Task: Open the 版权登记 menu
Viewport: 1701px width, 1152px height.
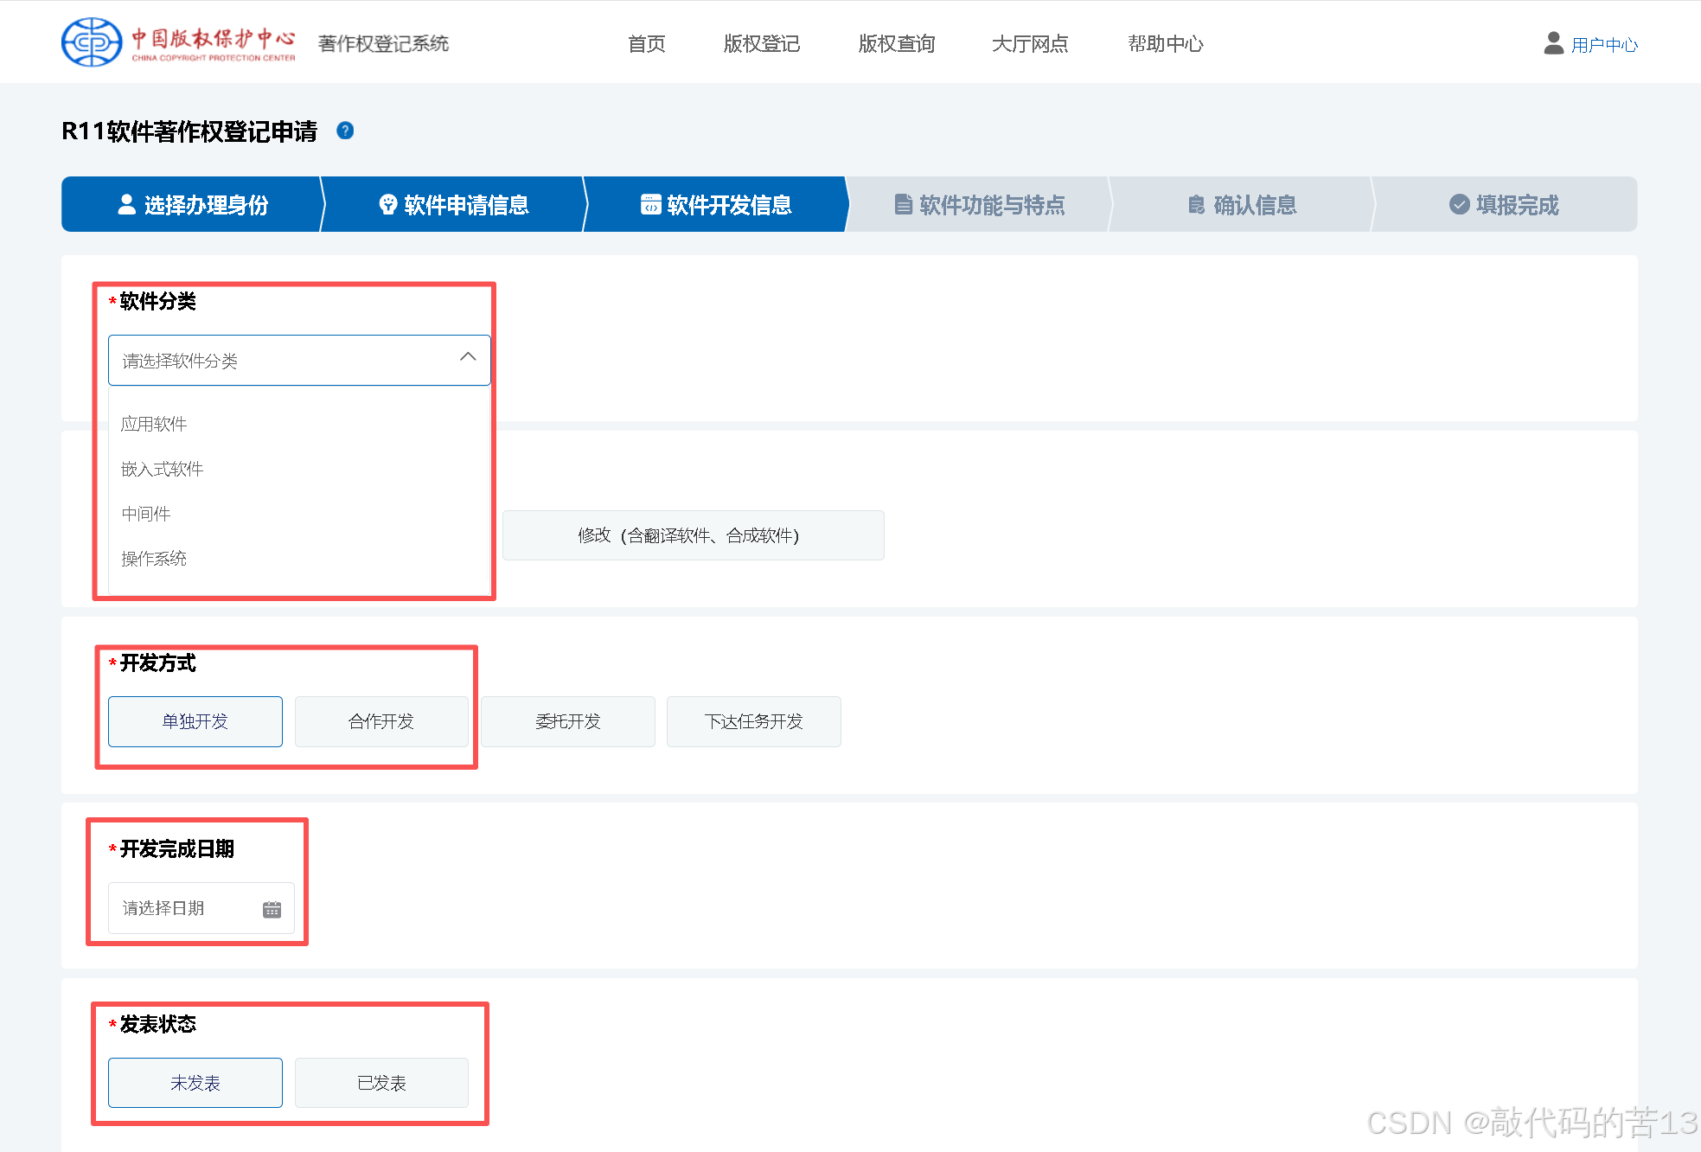Action: tap(761, 43)
